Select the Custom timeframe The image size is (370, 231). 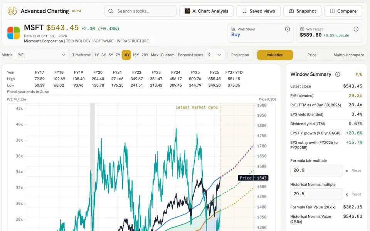coord(168,55)
